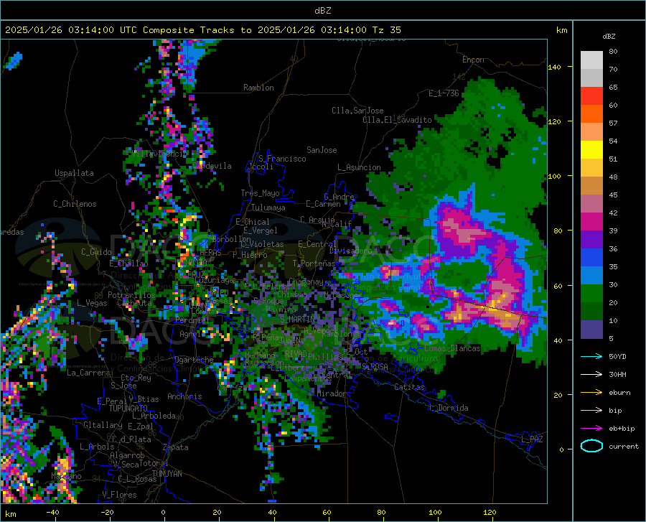Click the '-40' tick on the horizontal axis
The width and height of the screenshot is (646, 522).
52,512
